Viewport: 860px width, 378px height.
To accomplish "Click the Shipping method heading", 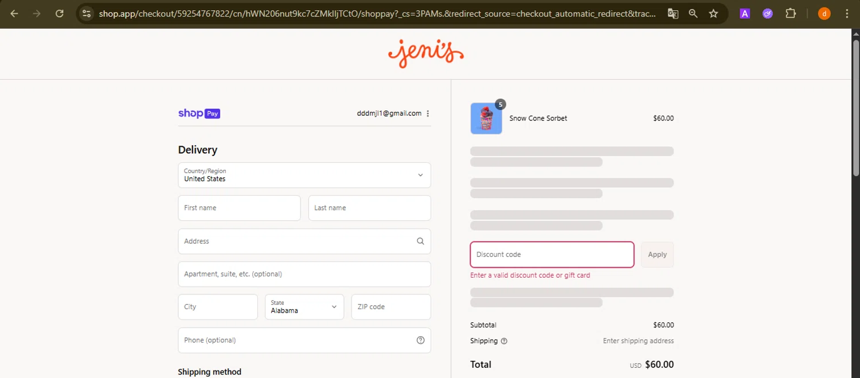I will click(210, 372).
